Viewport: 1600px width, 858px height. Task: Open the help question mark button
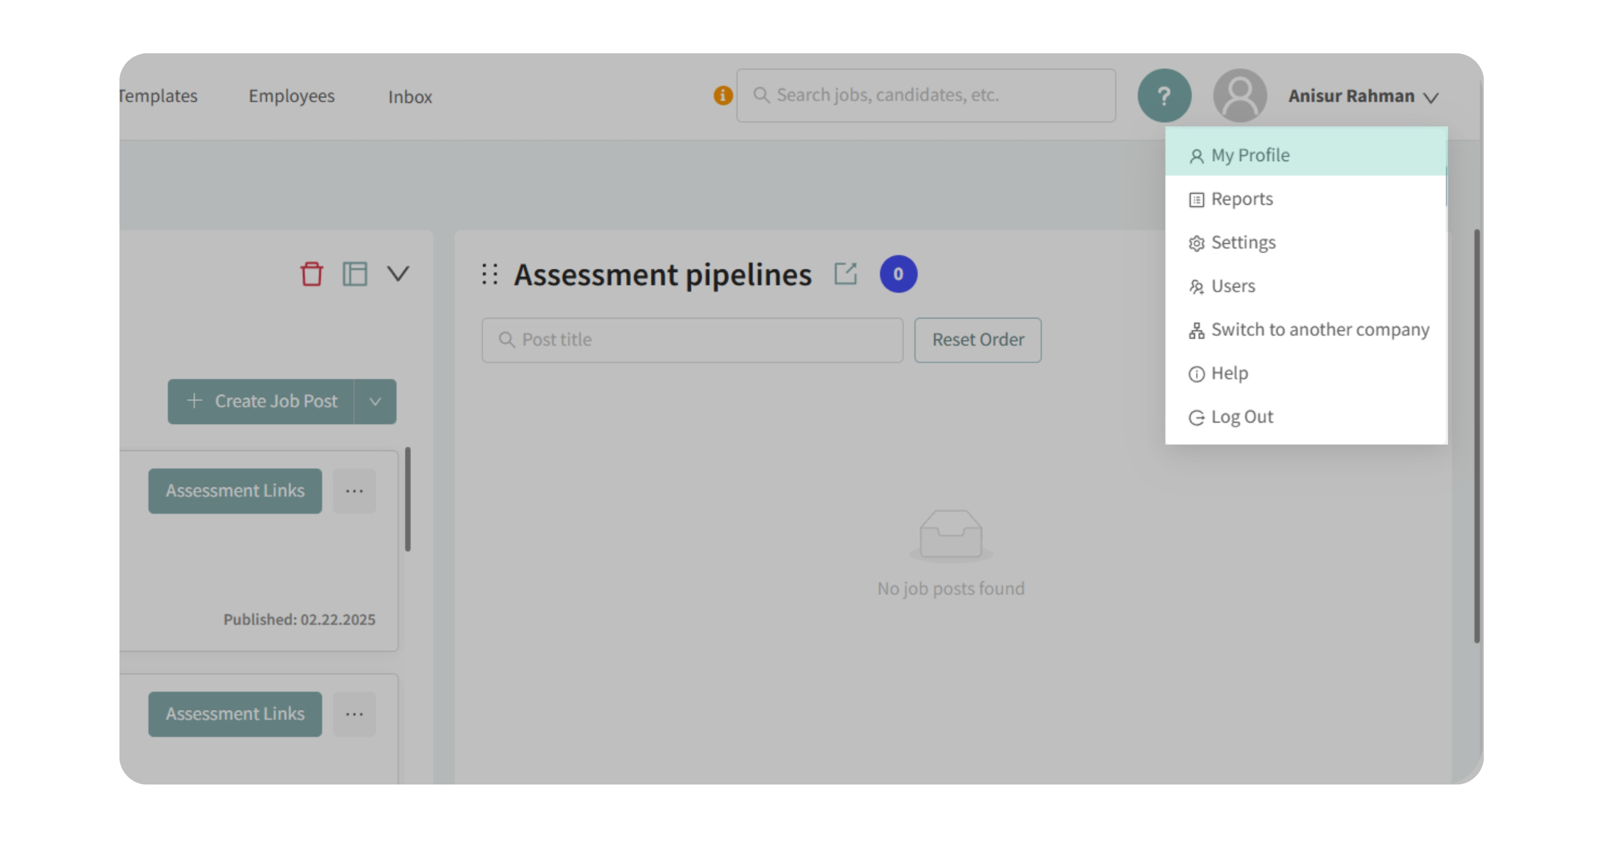(x=1164, y=95)
